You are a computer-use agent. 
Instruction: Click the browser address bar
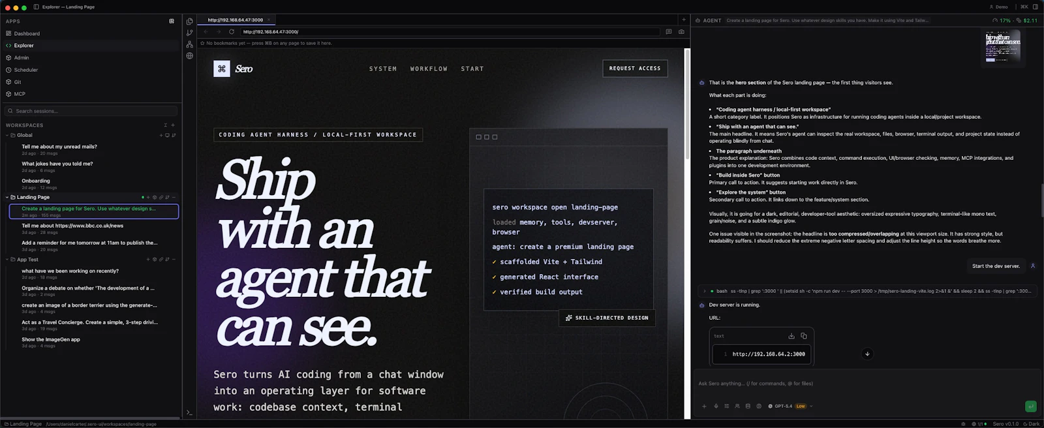pos(450,31)
